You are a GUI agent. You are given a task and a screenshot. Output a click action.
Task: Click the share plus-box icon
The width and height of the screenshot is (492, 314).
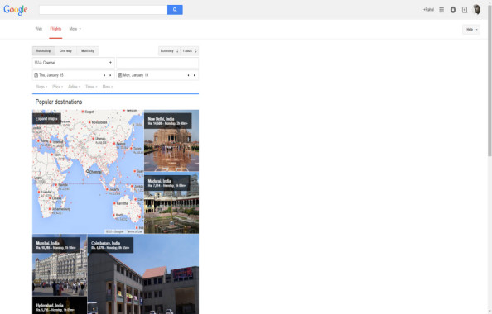[465, 10]
